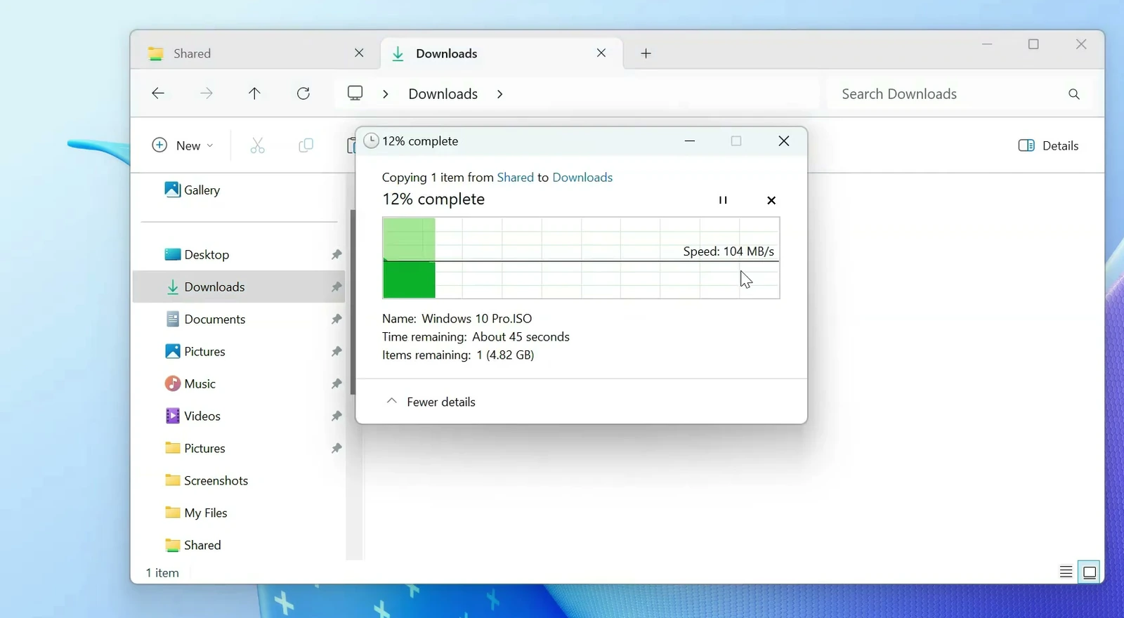Viewport: 1124px width, 618px height.
Task: Unpin Desktop from quick access
Action: (336, 254)
